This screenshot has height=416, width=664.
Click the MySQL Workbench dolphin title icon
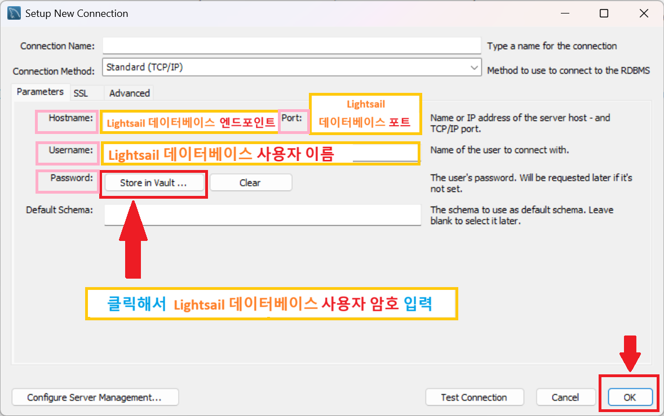click(14, 13)
